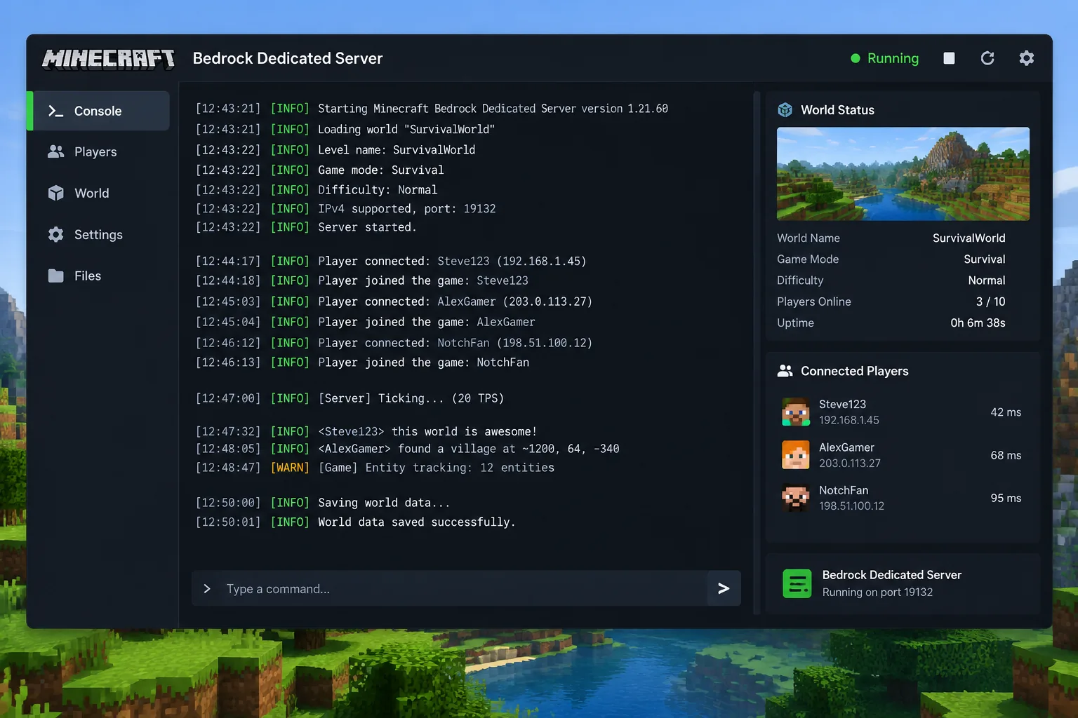The image size is (1078, 718).
Task: Click the green Running status indicator
Action: [x=884, y=58]
